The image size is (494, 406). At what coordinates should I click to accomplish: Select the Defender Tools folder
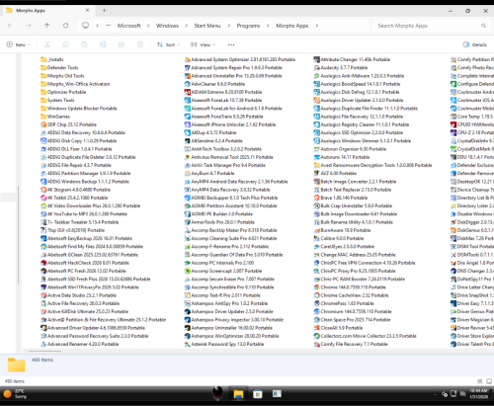pos(59,67)
